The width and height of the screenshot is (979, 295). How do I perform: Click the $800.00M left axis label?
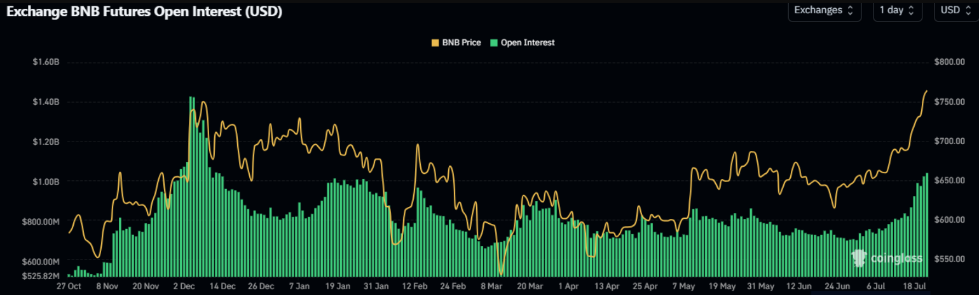pyautogui.click(x=42, y=221)
